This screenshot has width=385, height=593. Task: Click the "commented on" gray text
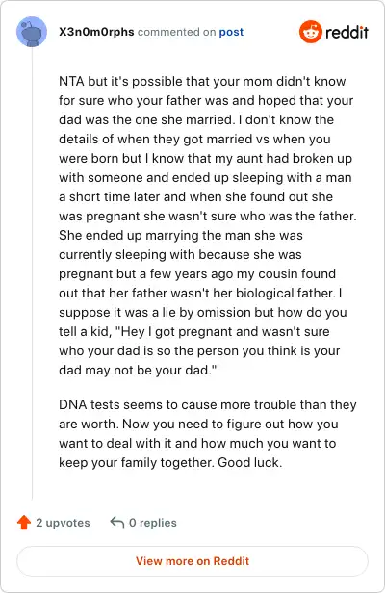point(176,32)
